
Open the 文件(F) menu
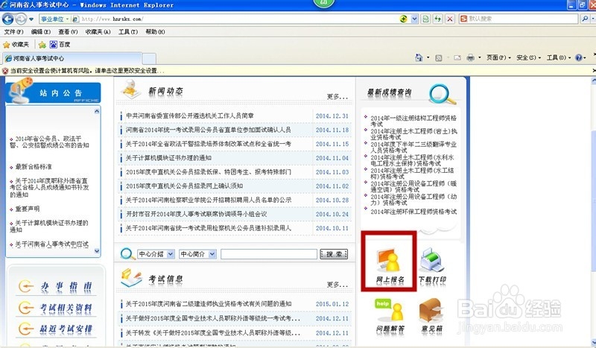point(13,32)
